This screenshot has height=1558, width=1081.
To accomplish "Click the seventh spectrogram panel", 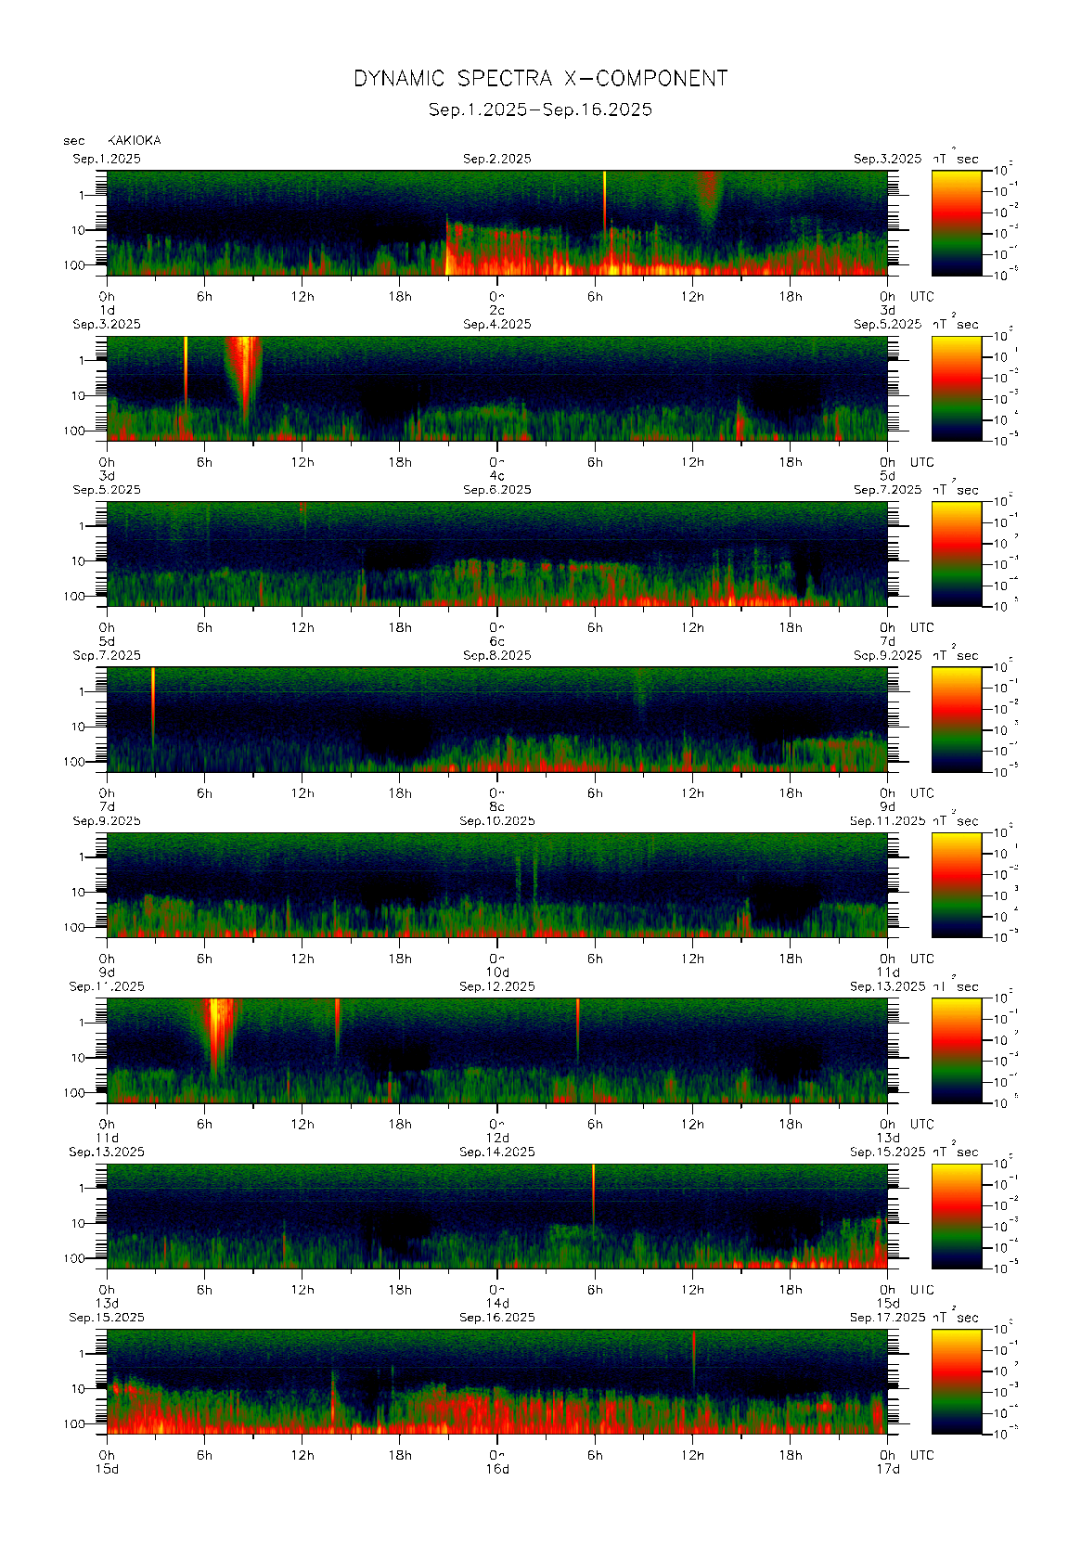I will pos(496,1216).
